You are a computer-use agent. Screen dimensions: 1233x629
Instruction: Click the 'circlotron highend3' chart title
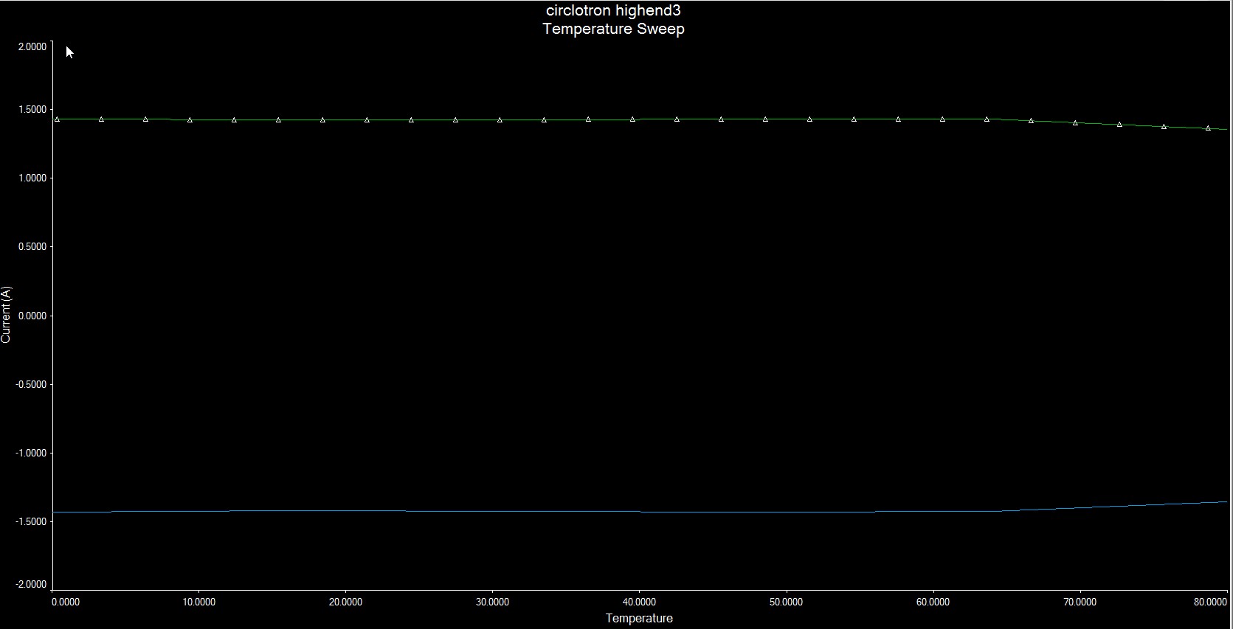point(613,11)
